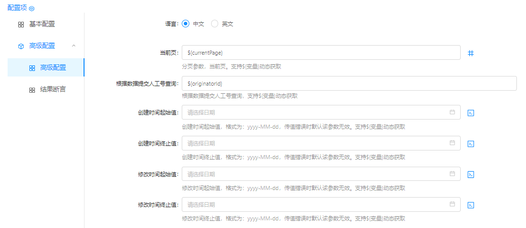Open the 基本配置 menu item
The image size is (526, 228).
[42, 24]
